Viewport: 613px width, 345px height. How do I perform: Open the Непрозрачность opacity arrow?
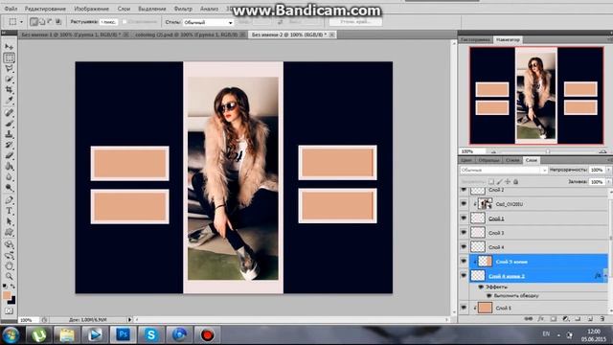609,170
